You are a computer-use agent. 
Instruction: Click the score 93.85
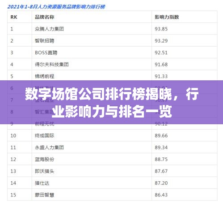tap(161, 29)
